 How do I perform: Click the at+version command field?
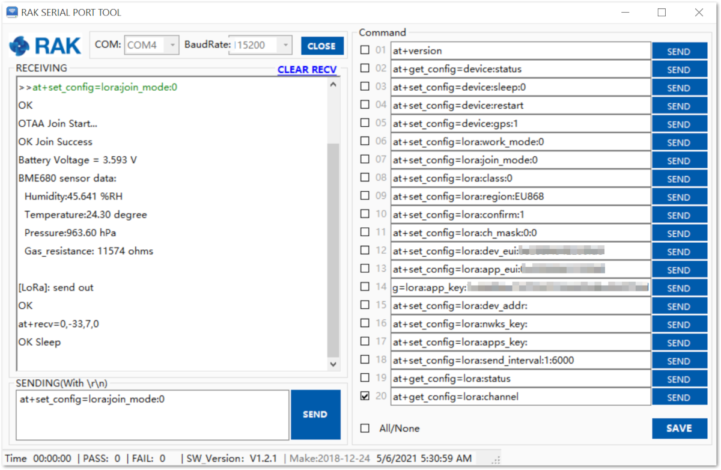(x=520, y=51)
